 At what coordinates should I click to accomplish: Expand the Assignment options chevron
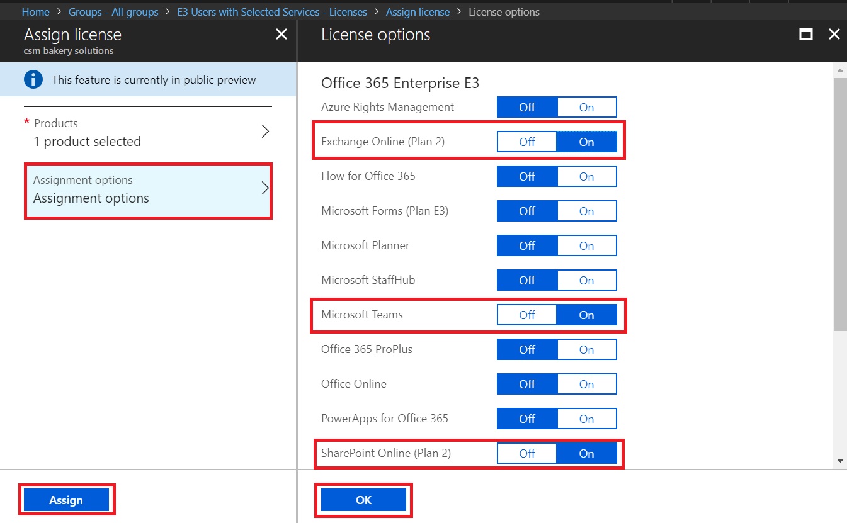coord(265,188)
